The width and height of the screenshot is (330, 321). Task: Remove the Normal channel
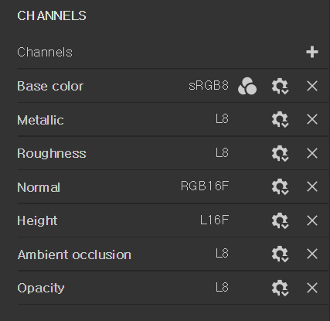click(312, 186)
